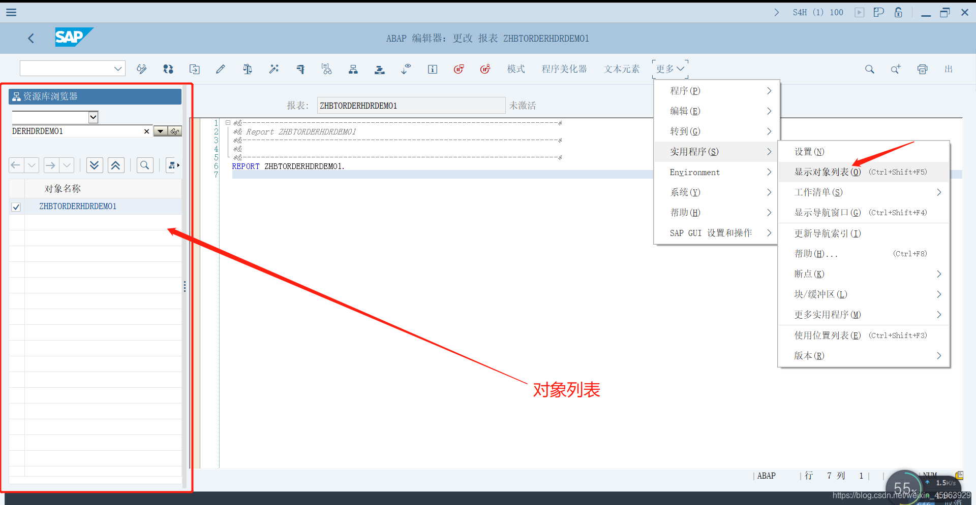Screen dimensions: 976x505
Task: Click the Check syntax balance-scale icon
Action: point(248,69)
